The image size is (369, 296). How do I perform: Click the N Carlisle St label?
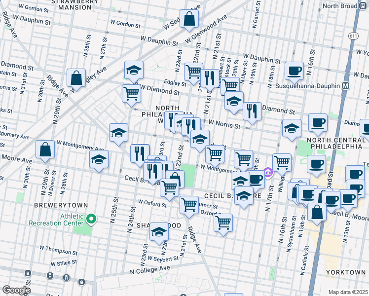click(304, 260)
